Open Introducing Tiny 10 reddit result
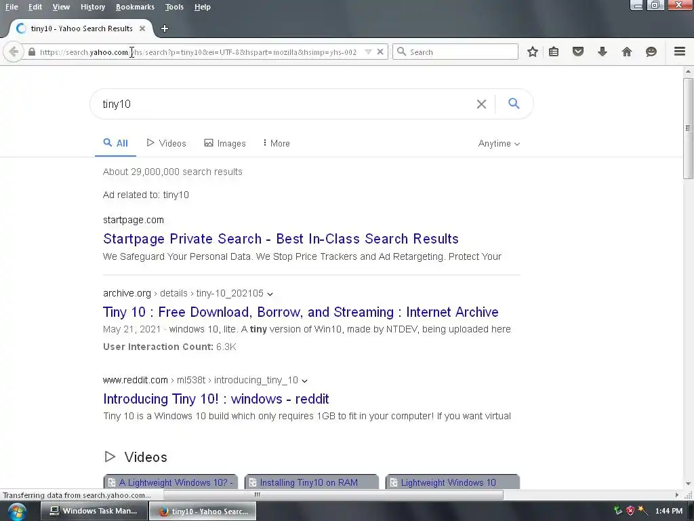This screenshot has height=521, width=694. pos(216,399)
